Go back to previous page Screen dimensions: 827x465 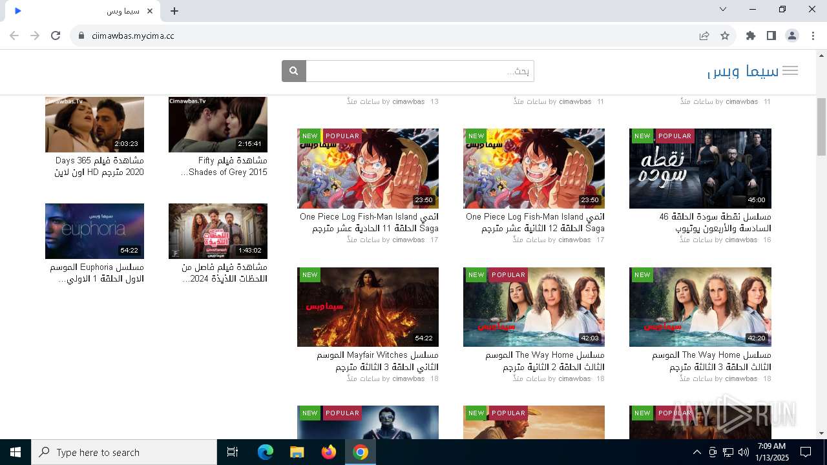click(x=14, y=36)
